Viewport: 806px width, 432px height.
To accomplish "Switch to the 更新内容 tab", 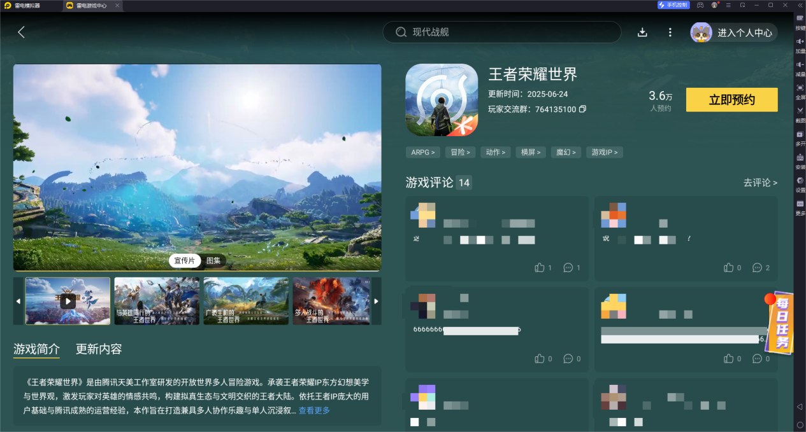I will tap(99, 349).
